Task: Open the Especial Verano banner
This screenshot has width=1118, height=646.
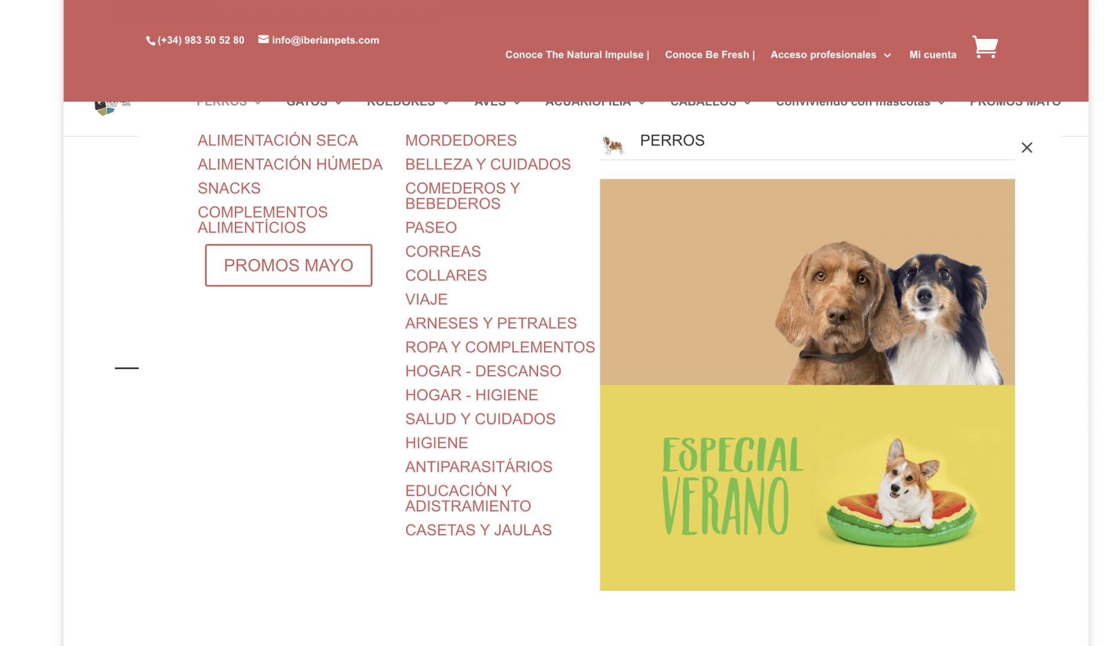Action: pyautogui.click(x=807, y=488)
